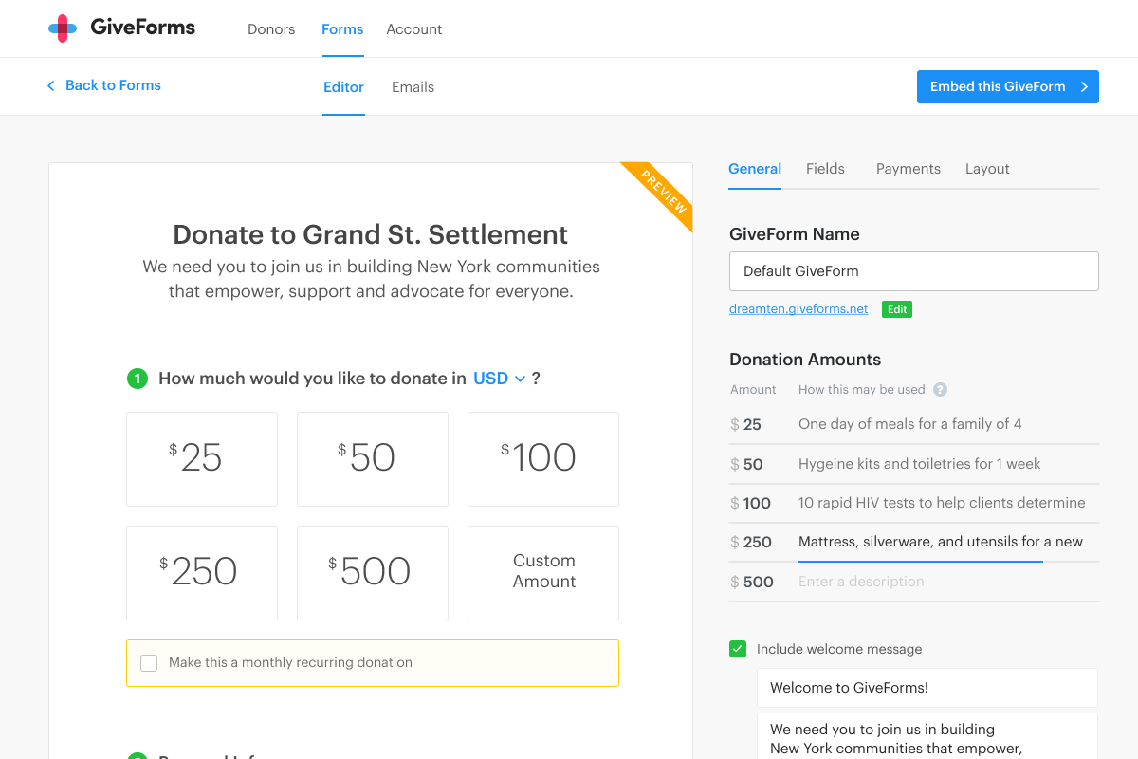Click the back chevron next to Back to Forms
This screenshot has width=1138, height=759.
click(51, 85)
